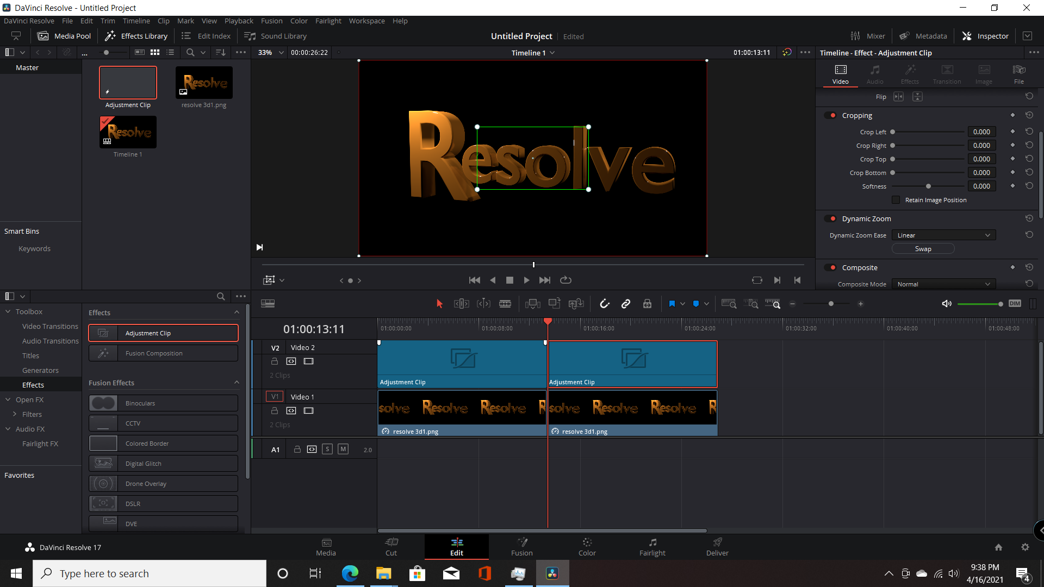The width and height of the screenshot is (1044, 587).
Task: Click the Crop Bottom value field
Action: tap(981, 173)
